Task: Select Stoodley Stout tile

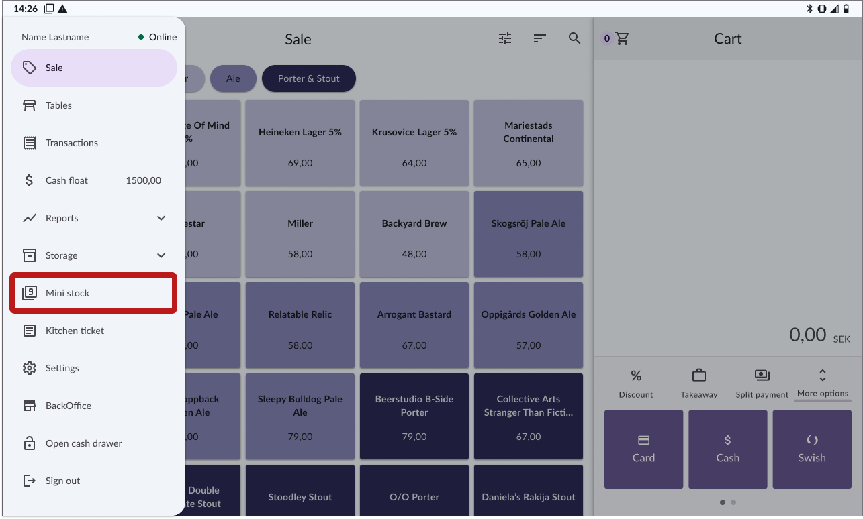Action: [x=300, y=491]
